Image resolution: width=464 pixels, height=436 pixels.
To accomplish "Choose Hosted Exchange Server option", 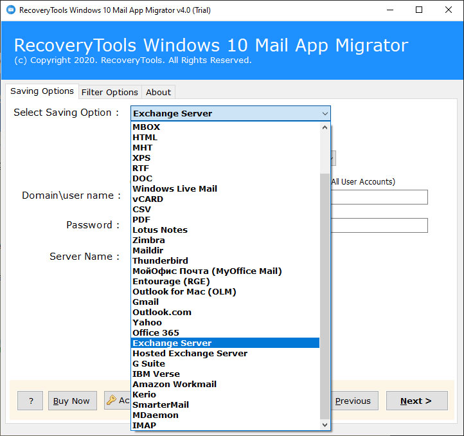I will coord(225,353).
